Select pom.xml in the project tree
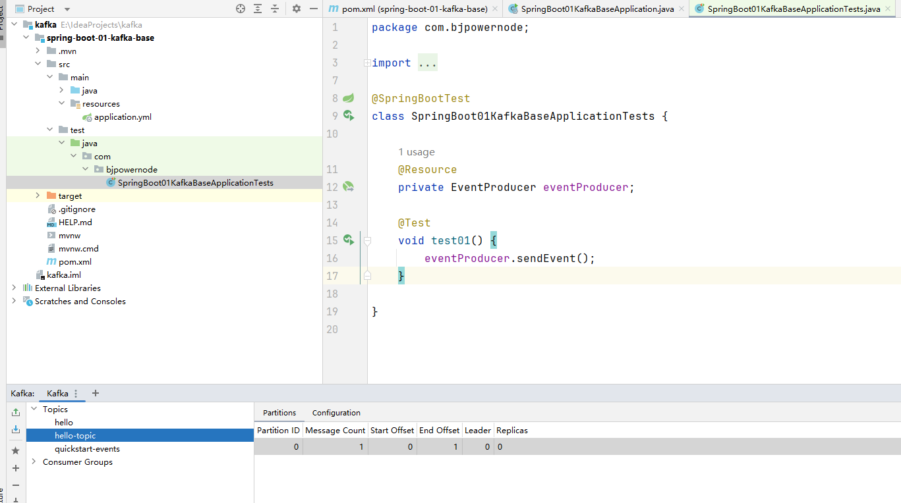This screenshot has width=901, height=503. tap(75, 261)
